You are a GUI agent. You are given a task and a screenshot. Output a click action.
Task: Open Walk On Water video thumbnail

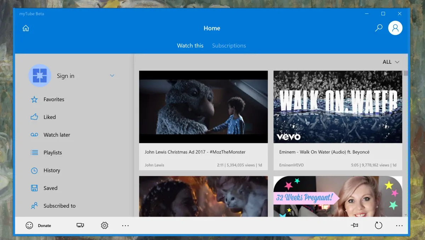[338, 107]
